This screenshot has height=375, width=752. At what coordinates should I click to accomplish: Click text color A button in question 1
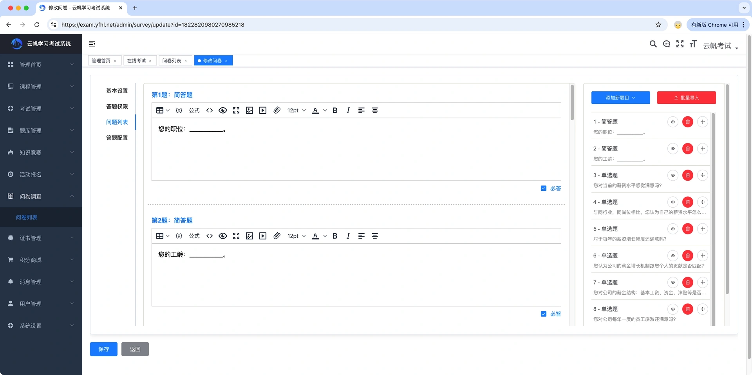315,111
